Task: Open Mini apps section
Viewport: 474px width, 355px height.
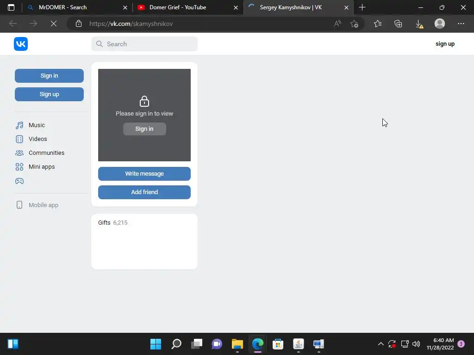Action: (x=35, y=166)
